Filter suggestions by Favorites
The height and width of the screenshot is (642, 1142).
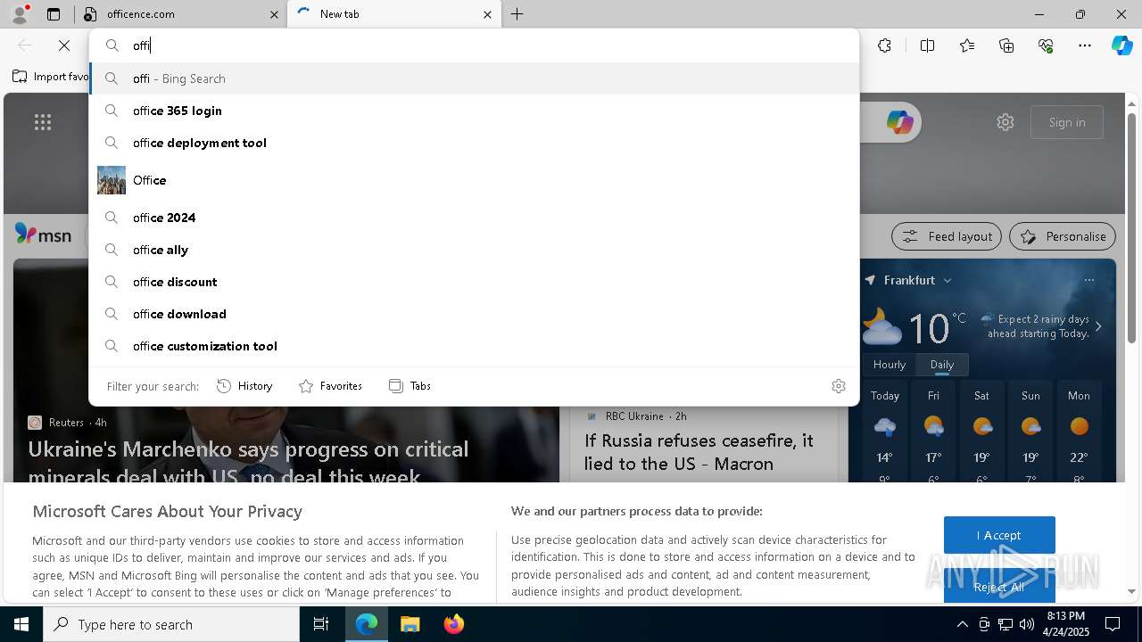tap(330, 386)
